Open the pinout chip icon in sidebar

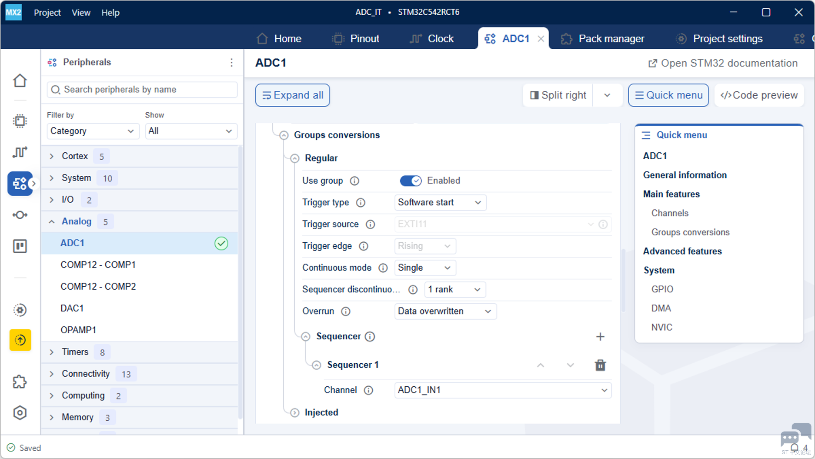click(x=20, y=121)
